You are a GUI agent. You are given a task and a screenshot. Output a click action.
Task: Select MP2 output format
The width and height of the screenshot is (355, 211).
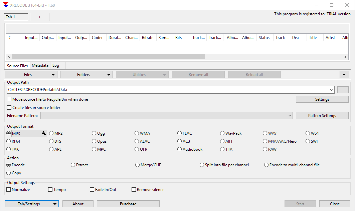tap(51, 133)
